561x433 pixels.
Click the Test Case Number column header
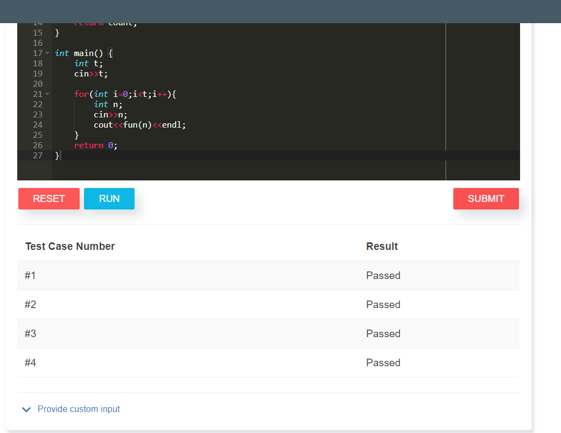(x=70, y=247)
